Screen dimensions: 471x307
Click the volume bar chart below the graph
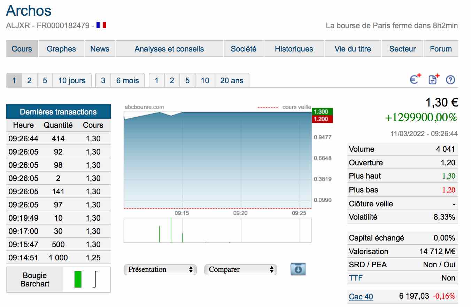coord(218,230)
